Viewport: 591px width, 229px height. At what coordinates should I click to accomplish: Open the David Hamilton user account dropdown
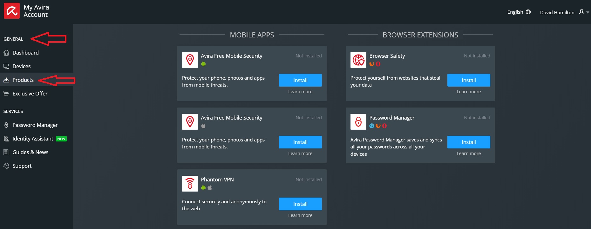coord(564,12)
